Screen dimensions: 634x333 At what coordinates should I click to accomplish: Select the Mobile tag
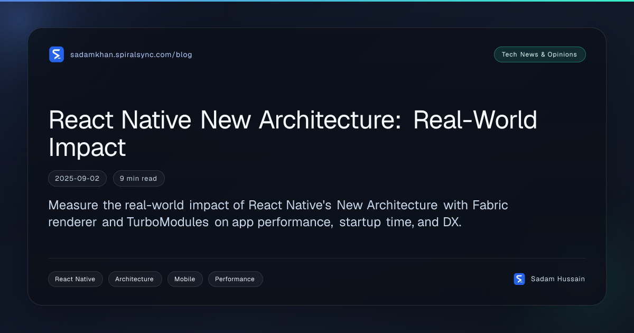pyautogui.click(x=185, y=279)
